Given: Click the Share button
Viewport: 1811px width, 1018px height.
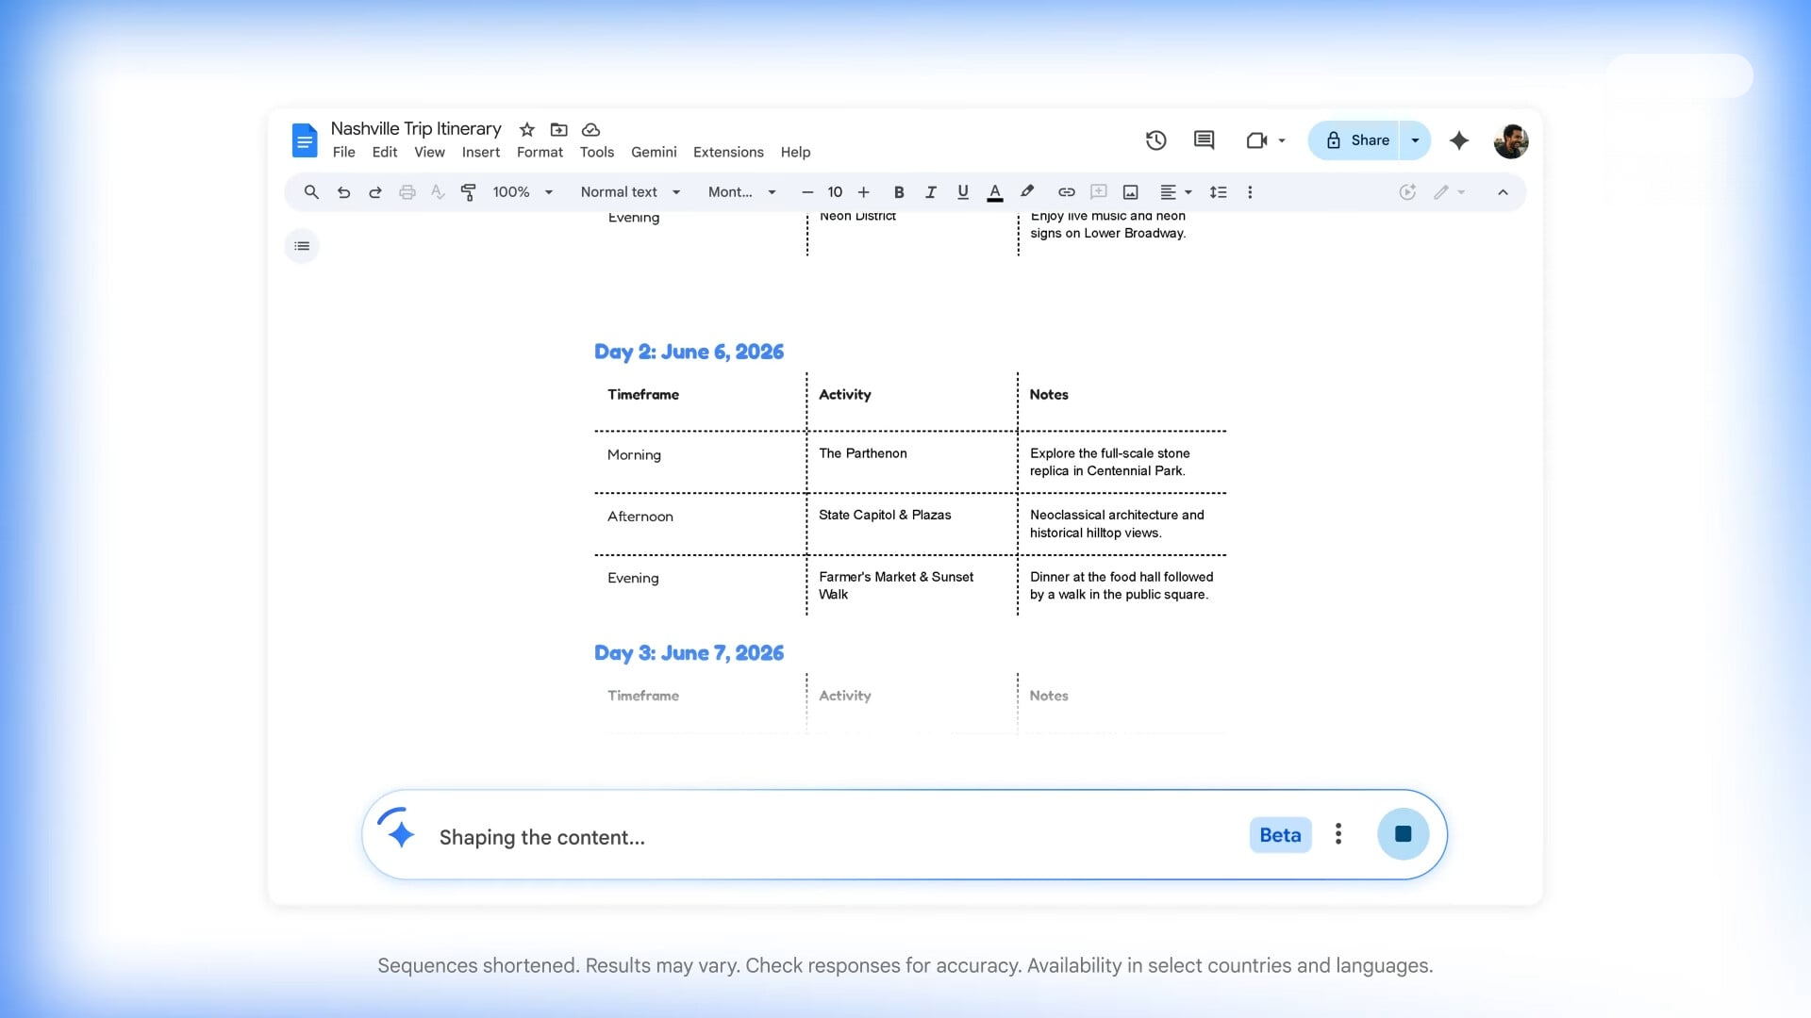Looking at the screenshot, I should tap(1356, 140).
